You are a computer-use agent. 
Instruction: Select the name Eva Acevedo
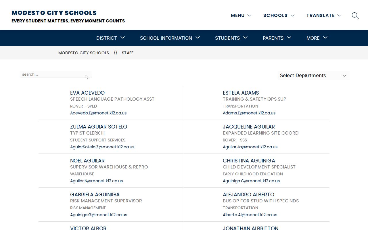coord(87,93)
